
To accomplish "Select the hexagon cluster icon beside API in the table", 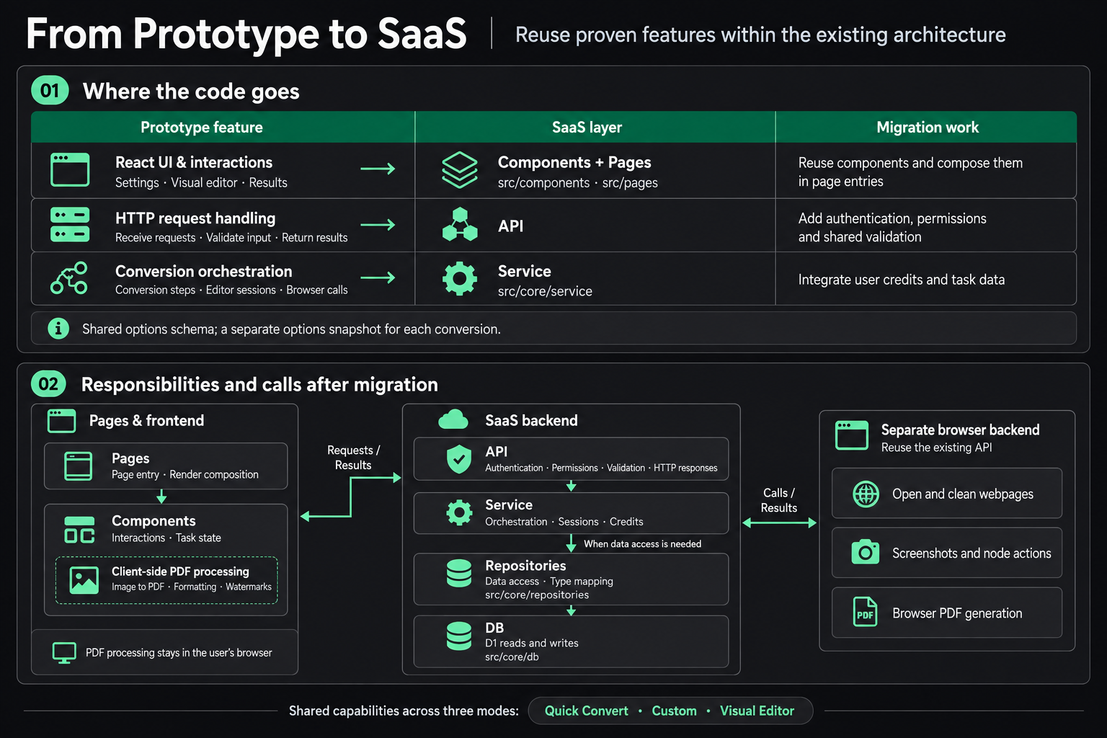I will click(460, 225).
